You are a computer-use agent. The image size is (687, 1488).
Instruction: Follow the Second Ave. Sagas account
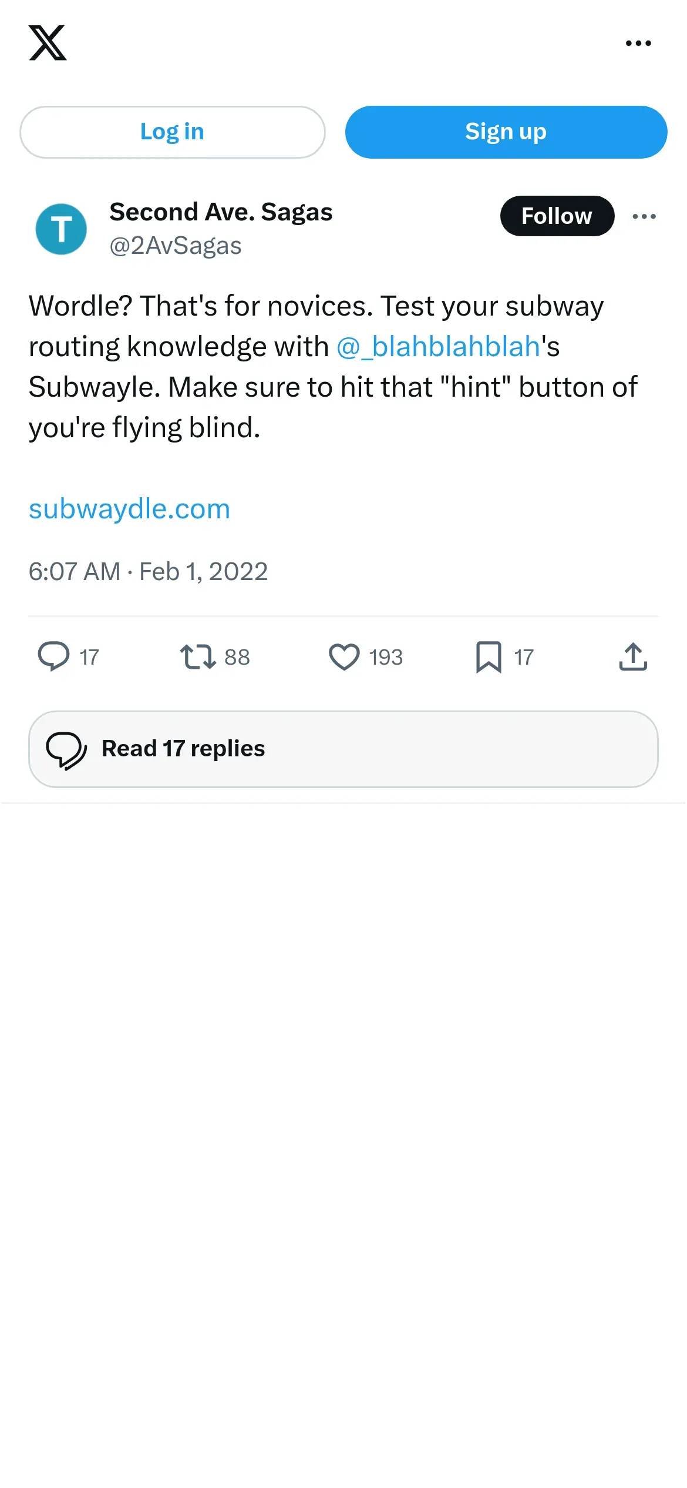click(x=557, y=216)
